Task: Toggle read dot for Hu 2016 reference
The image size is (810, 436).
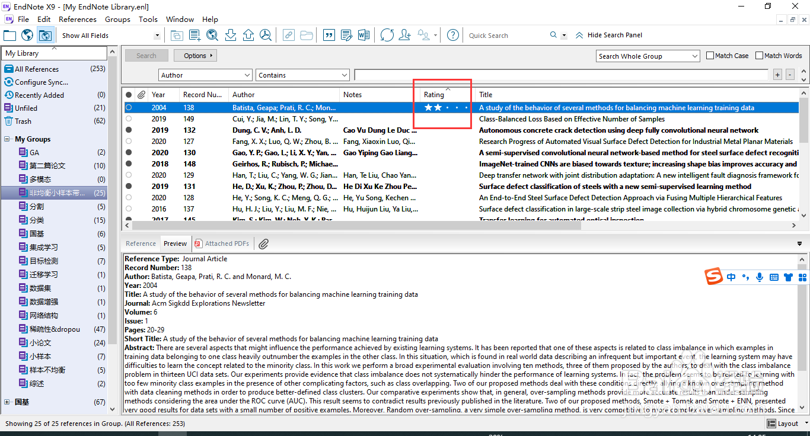Action: click(x=129, y=209)
